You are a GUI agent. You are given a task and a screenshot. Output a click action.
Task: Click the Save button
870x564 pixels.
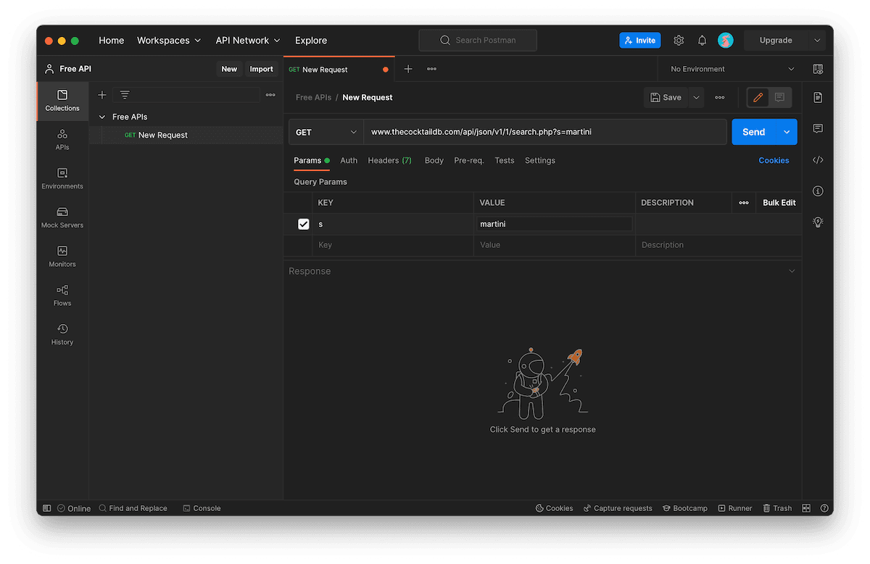click(x=666, y=97)
